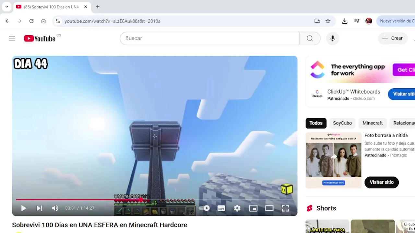The height and width of the screenshot is (233, 415).
Task: Open video settings gear
Action: click(x=237, y=208)
